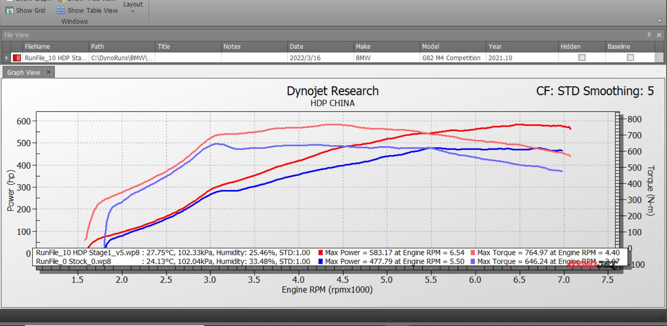Toggle the Show Grid option
667x326 pixels.
click(x=26, y=10)
